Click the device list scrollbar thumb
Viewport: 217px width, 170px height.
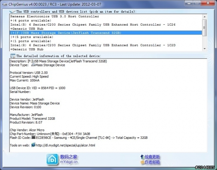(204, 28)
